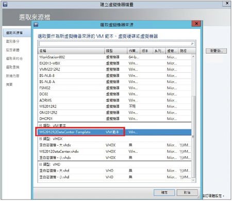Cancel the dialog with the 取消 button
Image resolution: width=232 pixels, height=201 pixels.
click(x=187, y=192)
